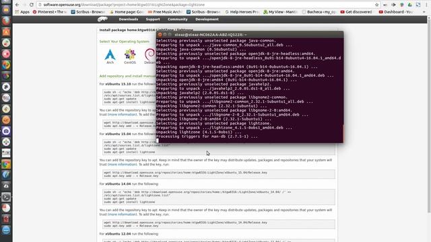
Task: Click the Install package home:ktgw0316 title
Action: tap(146, 30)
